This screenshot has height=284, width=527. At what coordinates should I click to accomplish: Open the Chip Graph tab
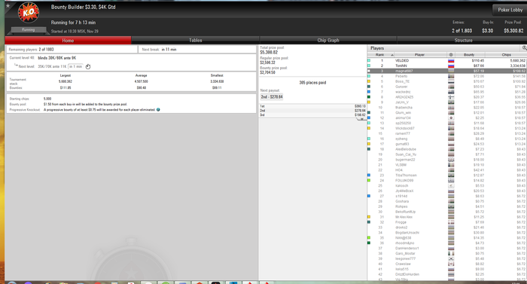click(x=328, y=41)
